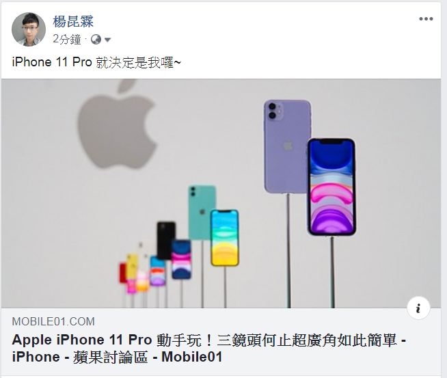Click the link preview footer card area

(221, 342)
